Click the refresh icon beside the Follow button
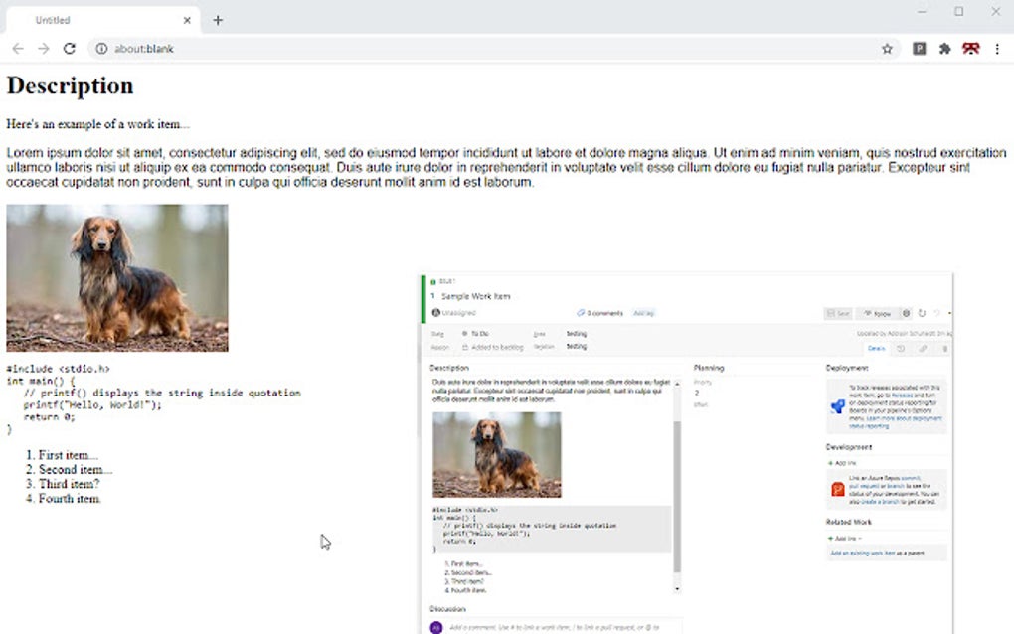The height and width of the screenshot is (634, 1014). [922, 313]
